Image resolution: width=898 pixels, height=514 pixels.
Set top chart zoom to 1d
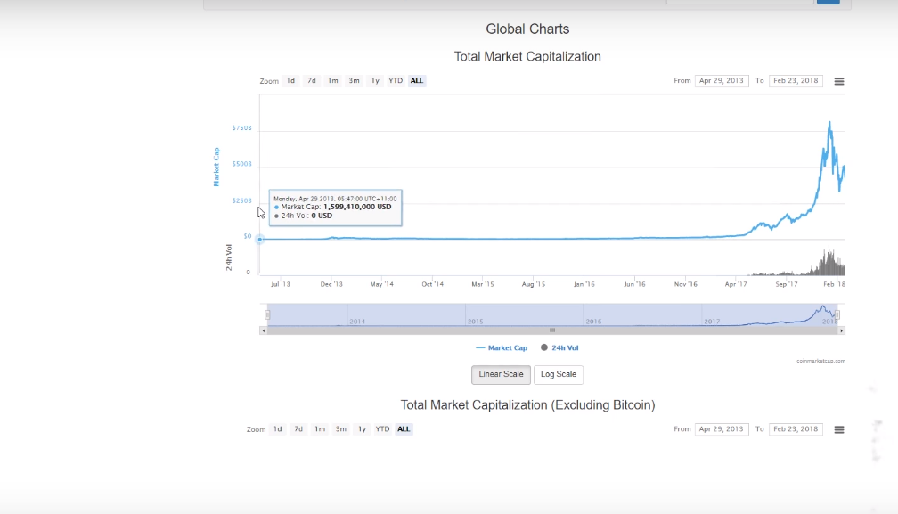[x=290, y=81]
